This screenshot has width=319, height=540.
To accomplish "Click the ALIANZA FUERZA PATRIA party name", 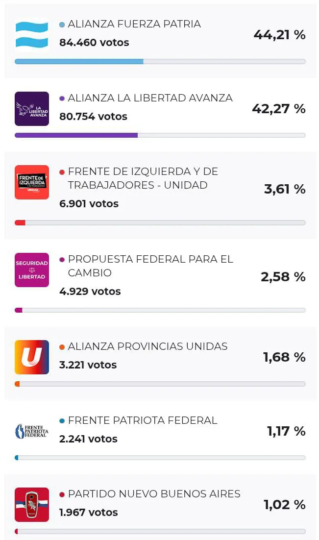I will coord(134,24).
